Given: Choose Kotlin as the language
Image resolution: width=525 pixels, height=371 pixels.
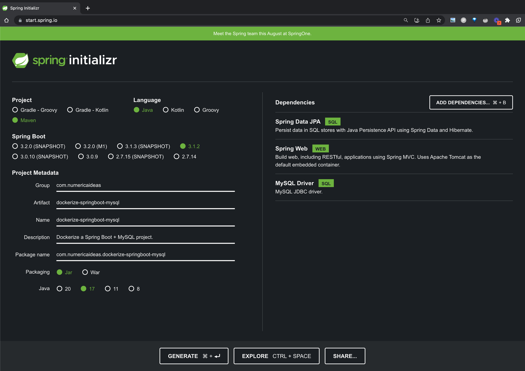Looking at the screenshot, I should tap(166, 110).
